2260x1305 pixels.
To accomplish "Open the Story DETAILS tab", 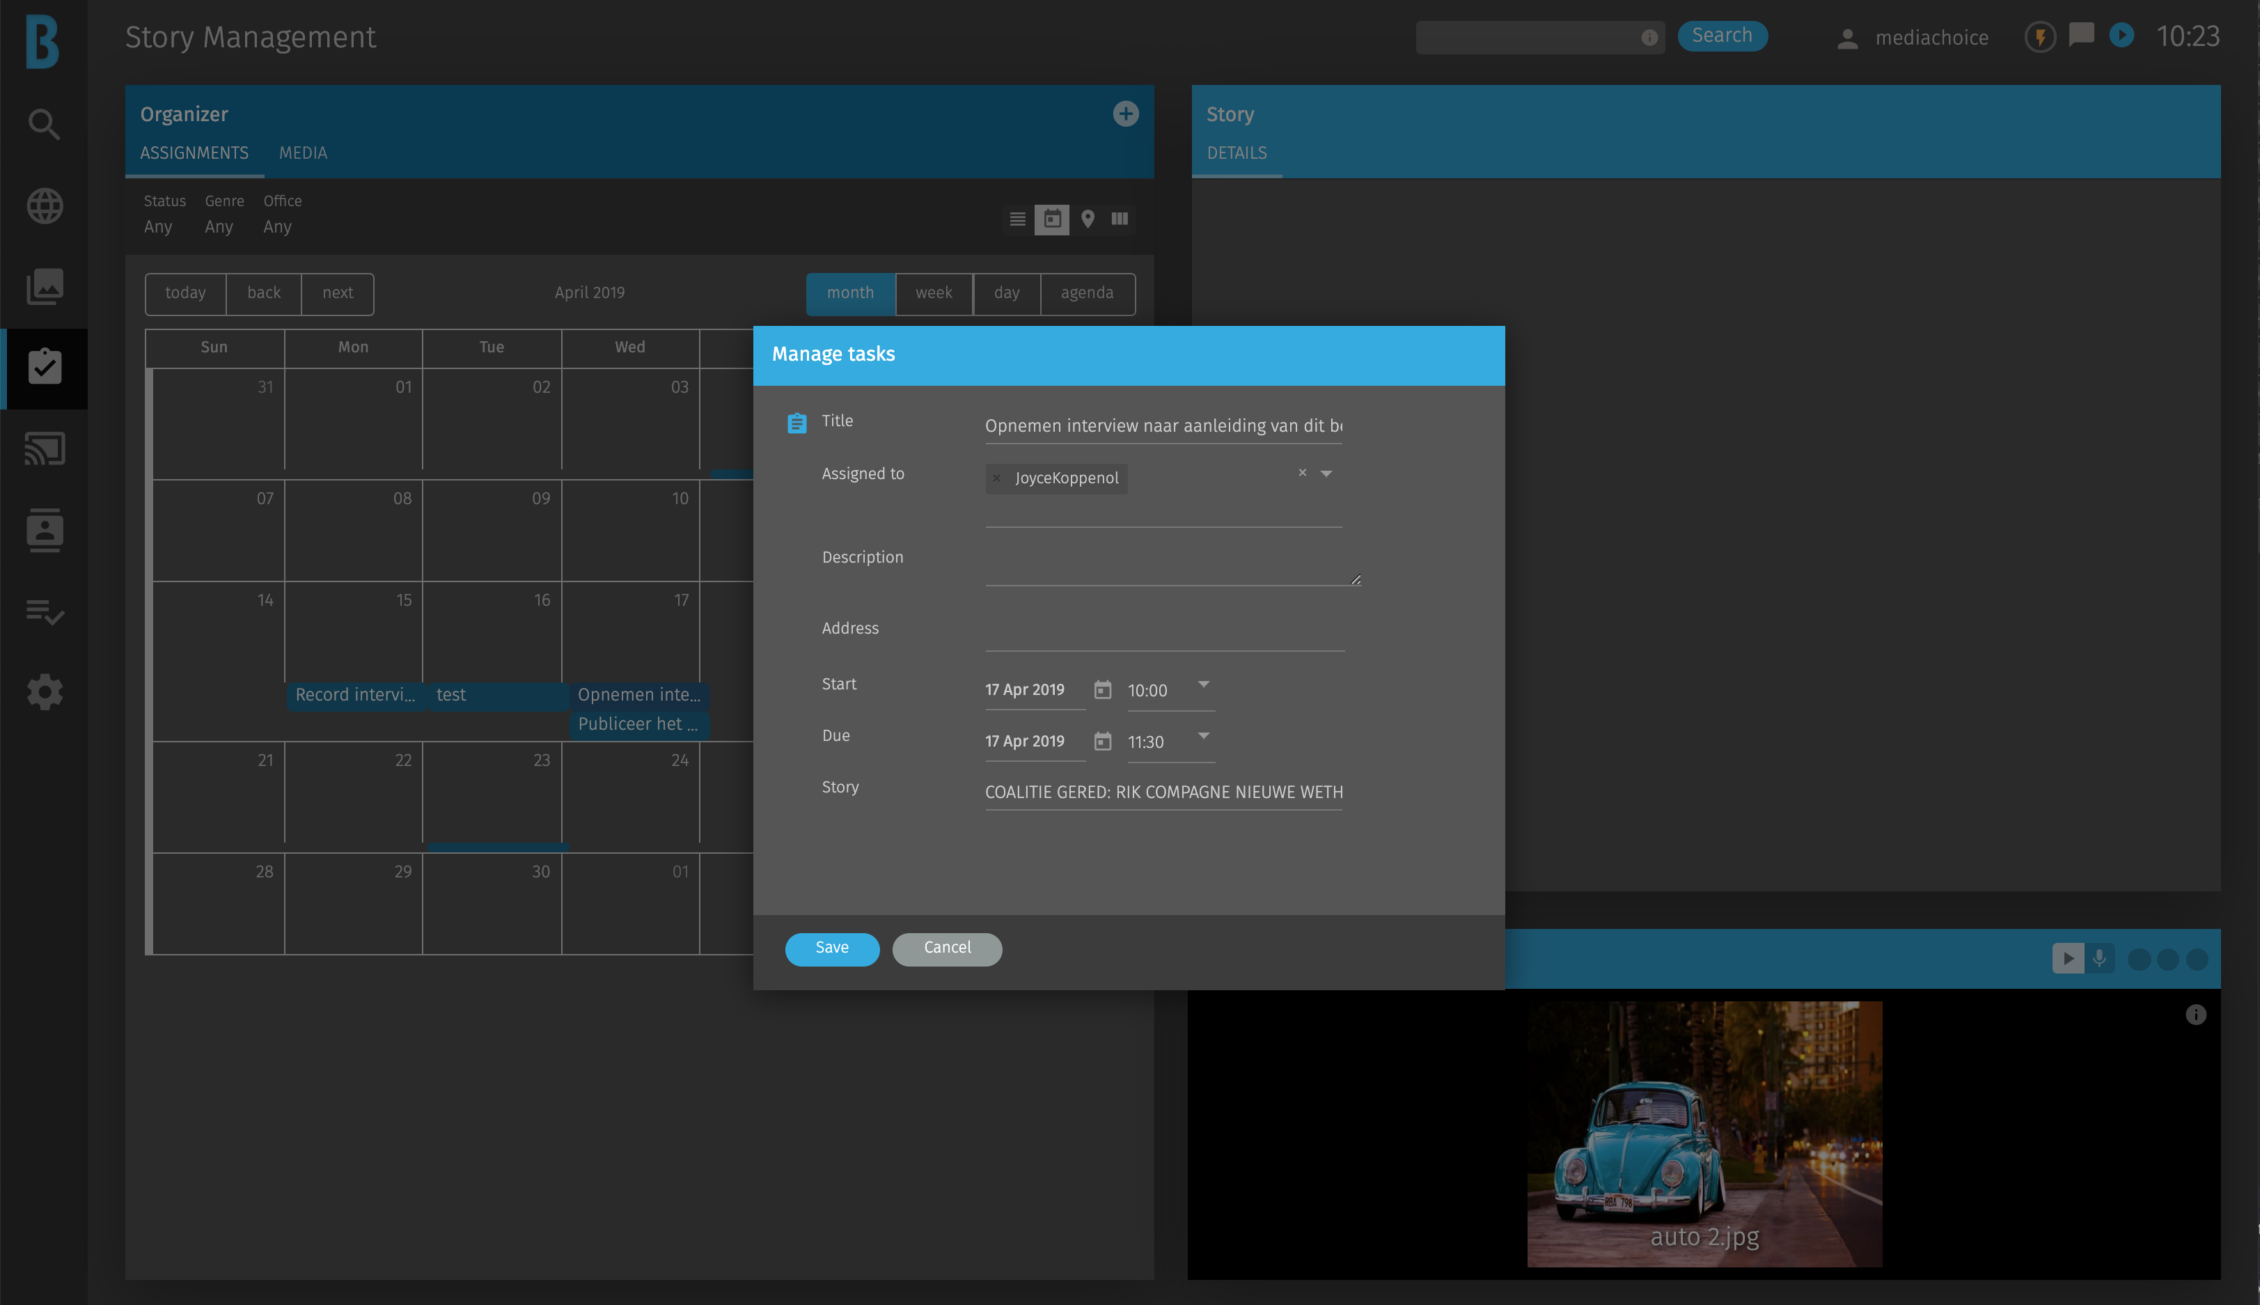I will [x=1237, y=153].
